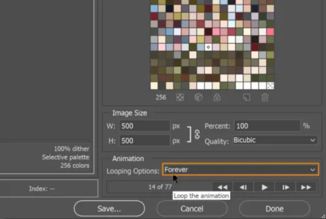Delete selected color using trash icon
Screen dimensions: 326x219
[264, 97]
